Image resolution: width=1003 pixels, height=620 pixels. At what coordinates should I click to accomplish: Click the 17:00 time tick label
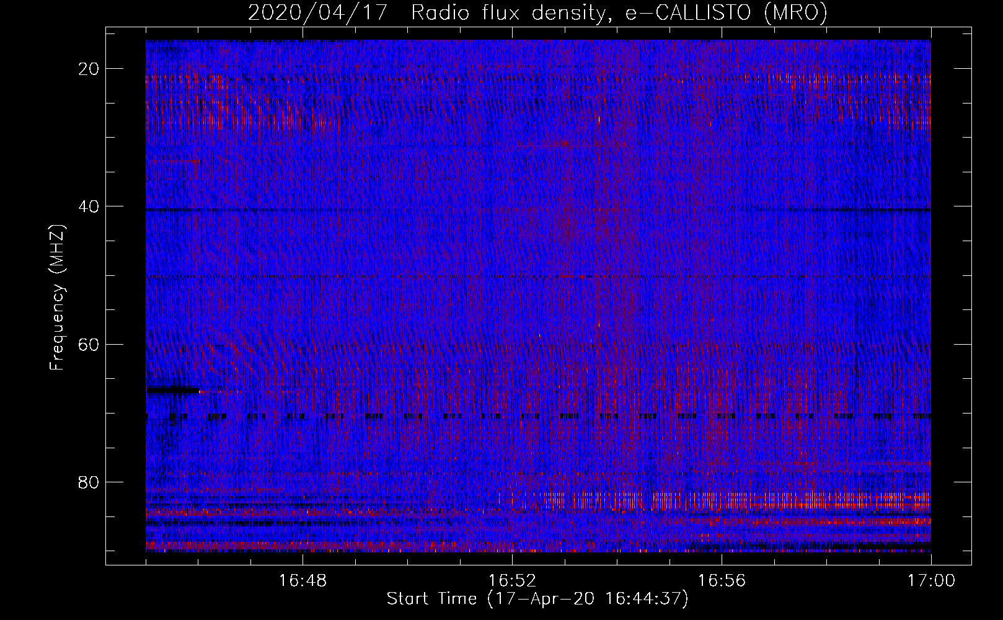tap(931, 581)
